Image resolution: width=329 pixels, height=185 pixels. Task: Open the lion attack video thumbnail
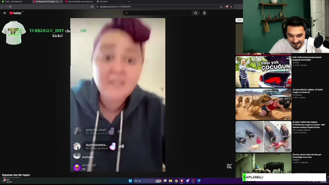click(263, 104)
